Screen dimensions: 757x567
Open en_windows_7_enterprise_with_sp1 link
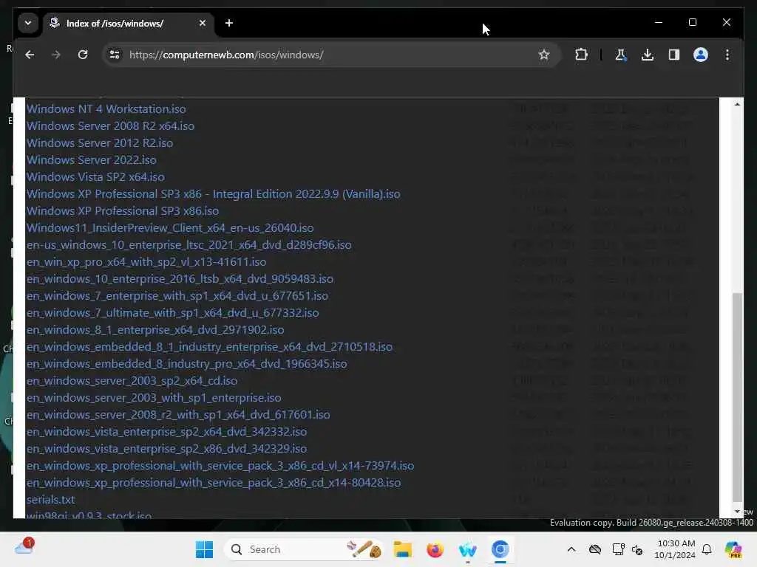tap(177, 295)
